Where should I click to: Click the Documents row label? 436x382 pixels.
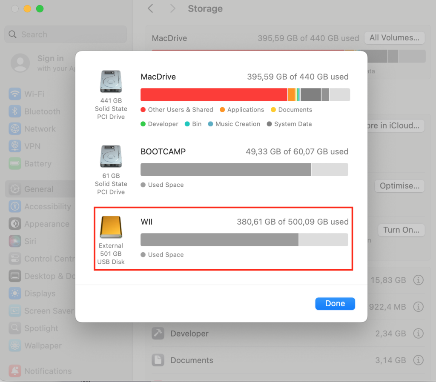pos(192,360)
